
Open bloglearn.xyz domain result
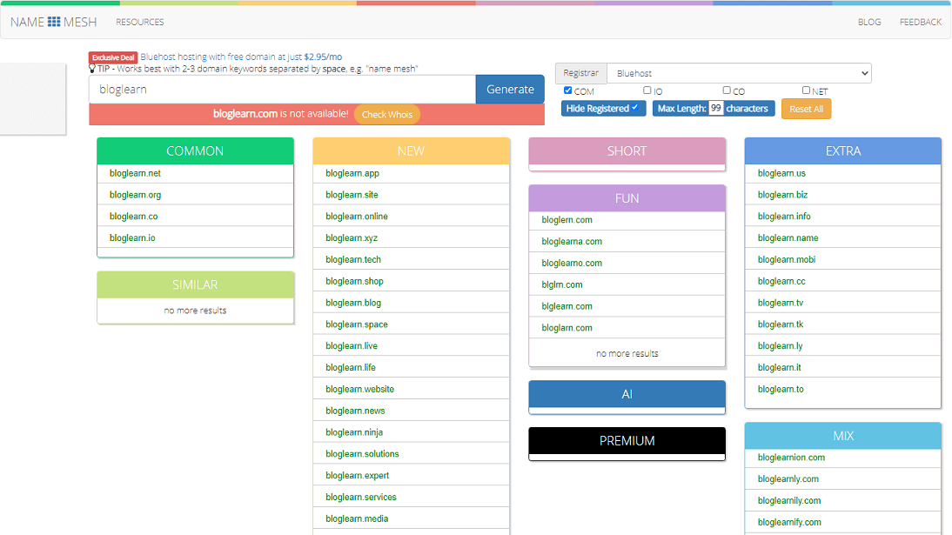[352, 238]
